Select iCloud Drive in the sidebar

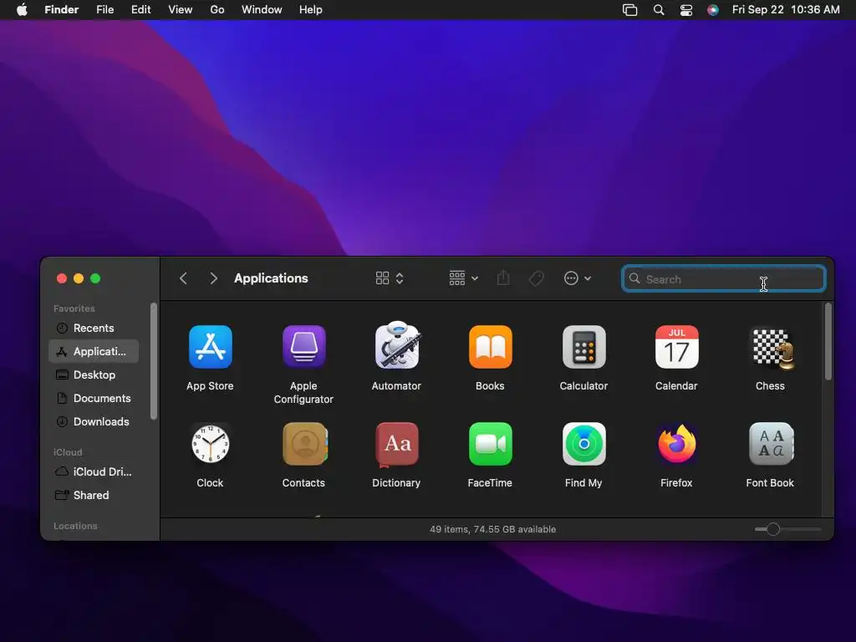[x=94, y=471]
